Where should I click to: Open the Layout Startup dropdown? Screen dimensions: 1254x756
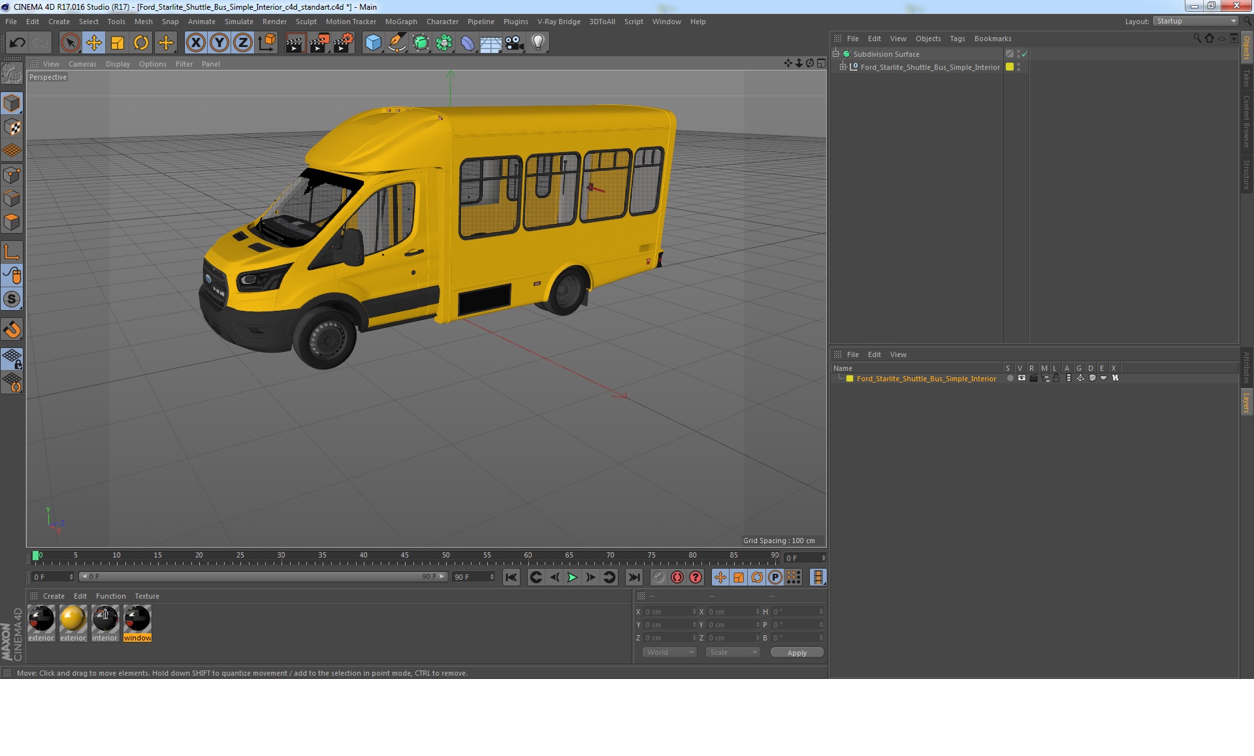1196,22
